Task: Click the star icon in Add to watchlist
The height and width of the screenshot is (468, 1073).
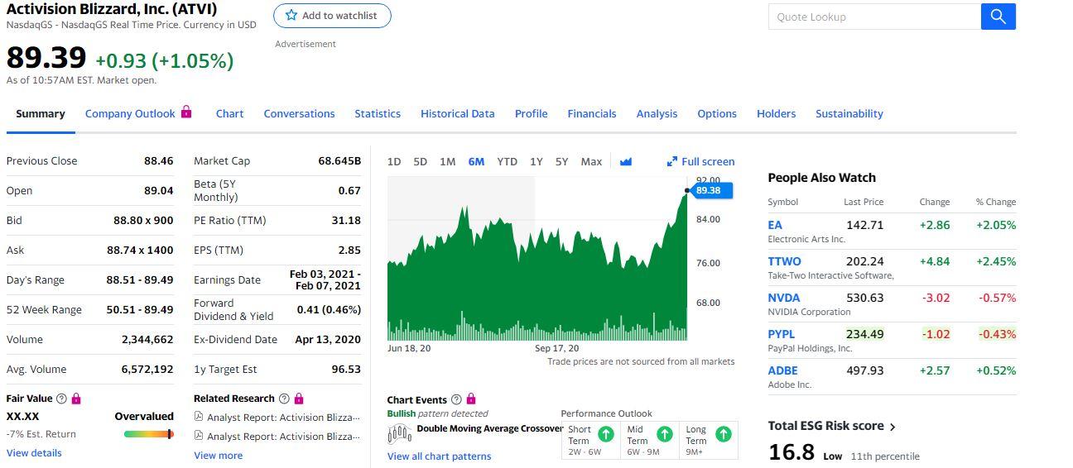Action: 291,16
